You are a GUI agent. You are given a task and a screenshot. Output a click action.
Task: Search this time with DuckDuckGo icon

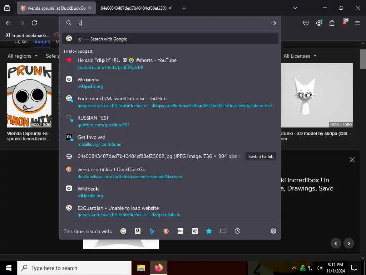[166, 231]
